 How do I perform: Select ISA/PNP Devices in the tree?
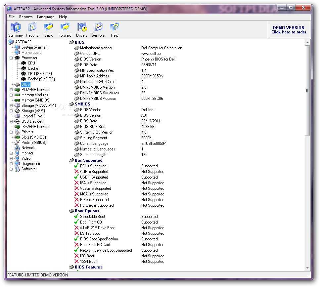pos(36,127)
